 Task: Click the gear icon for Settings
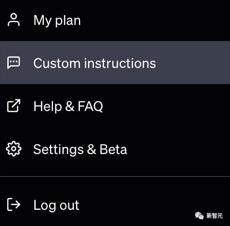(x=14, y=149)
